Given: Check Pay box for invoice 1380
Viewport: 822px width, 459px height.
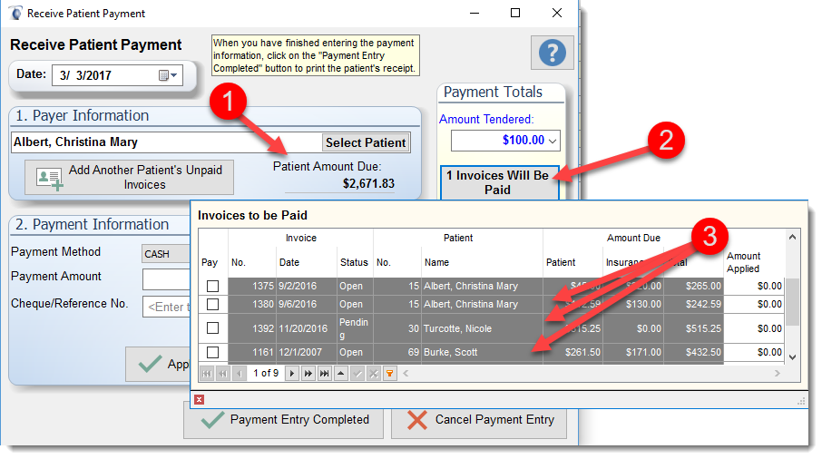Looking at the screenshot, I should point(212,305).
